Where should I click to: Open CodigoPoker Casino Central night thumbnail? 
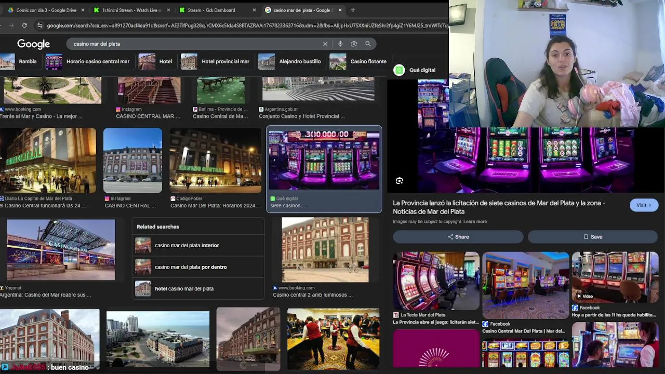[215, 161]
